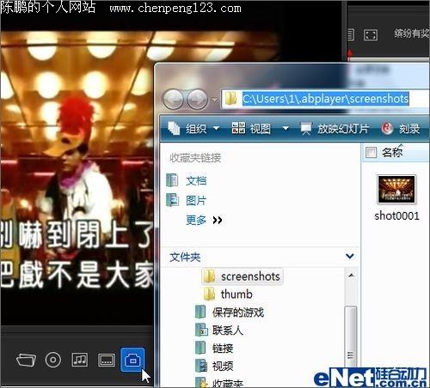Viewport: 430px width, 388px height.
Task: Select 联系人 folder in tree
Action: coord(219,330)
